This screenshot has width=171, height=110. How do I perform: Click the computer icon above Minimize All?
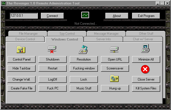[x=145, y=48]
